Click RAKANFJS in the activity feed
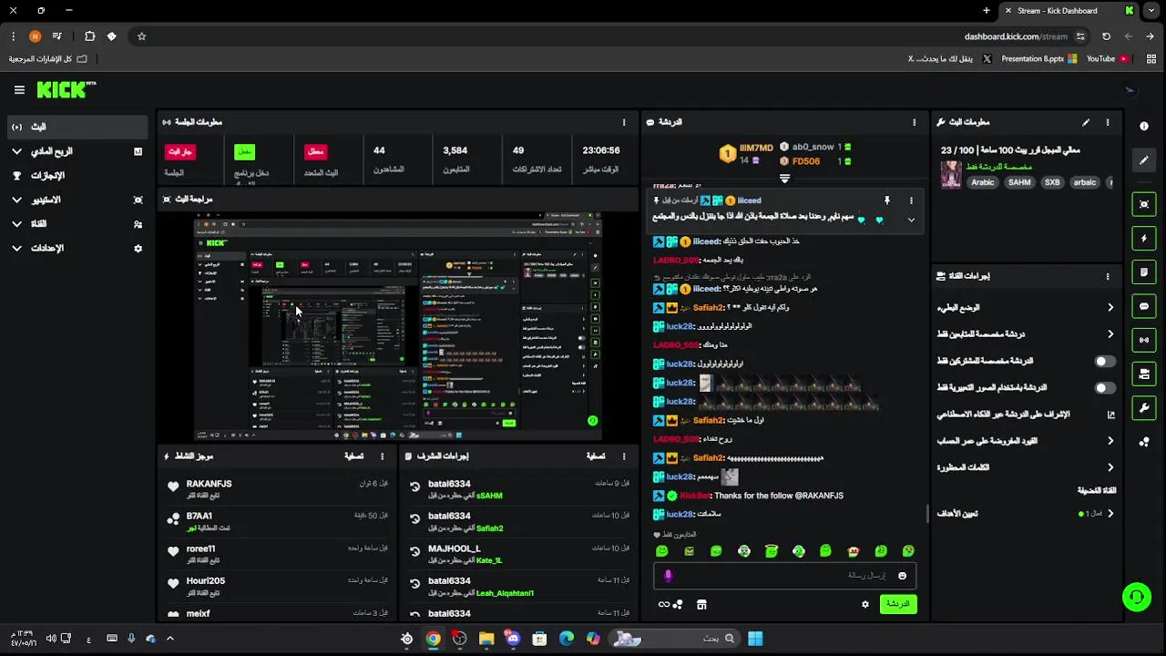This screenshot has width=1166, height=656. coord(210,484)
